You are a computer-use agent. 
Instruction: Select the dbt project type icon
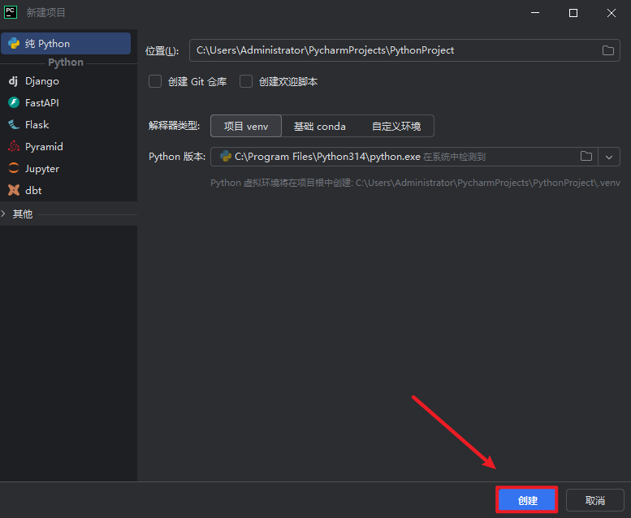13,191
